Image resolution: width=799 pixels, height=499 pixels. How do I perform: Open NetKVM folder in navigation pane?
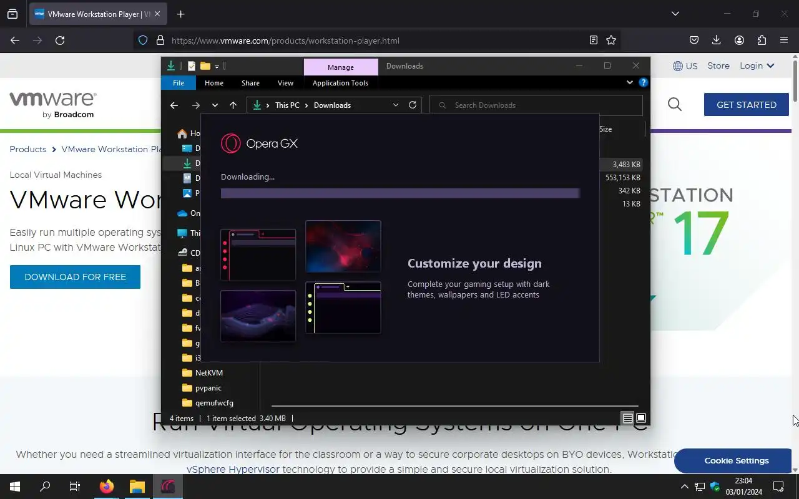tap(208, 373)
